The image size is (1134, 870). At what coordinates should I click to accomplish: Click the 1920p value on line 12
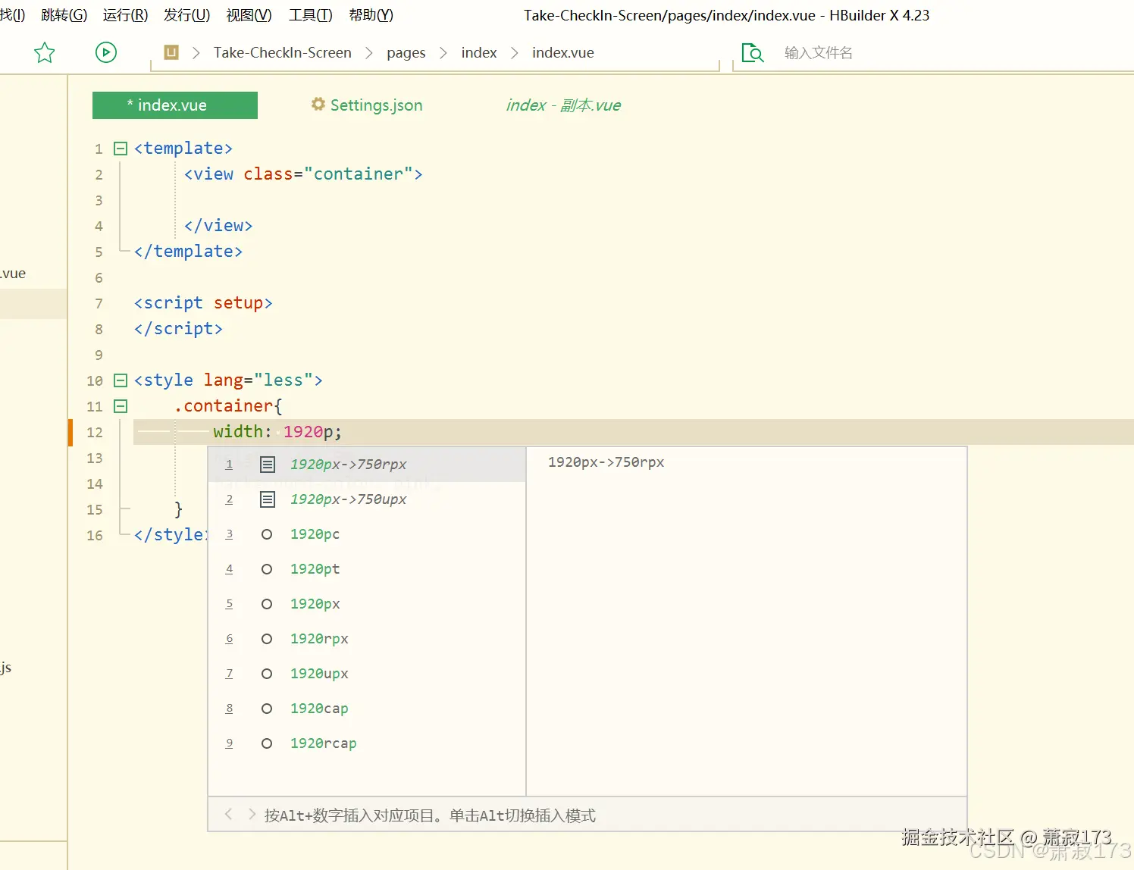[x=309, y=432]
